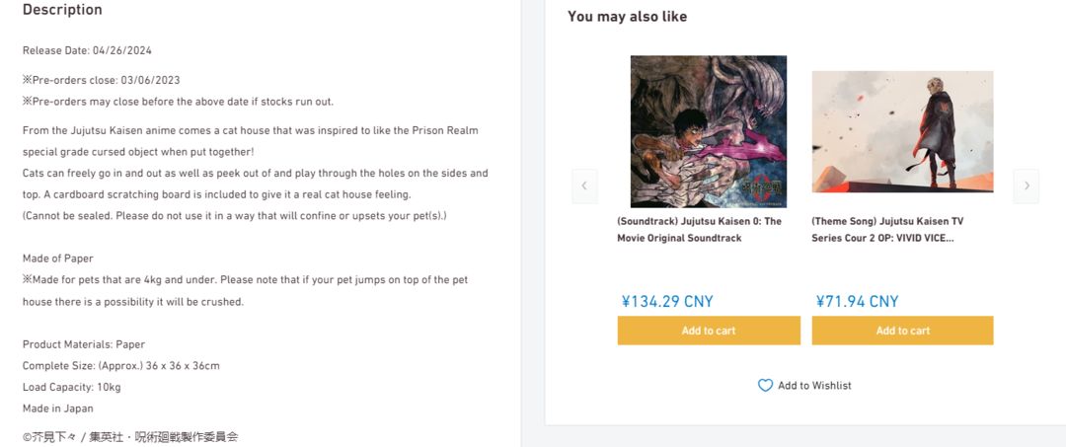Click the ¥71.94 CNY price
The height and width of the screenshot is (447, 1066).
[x=858, y=301]
